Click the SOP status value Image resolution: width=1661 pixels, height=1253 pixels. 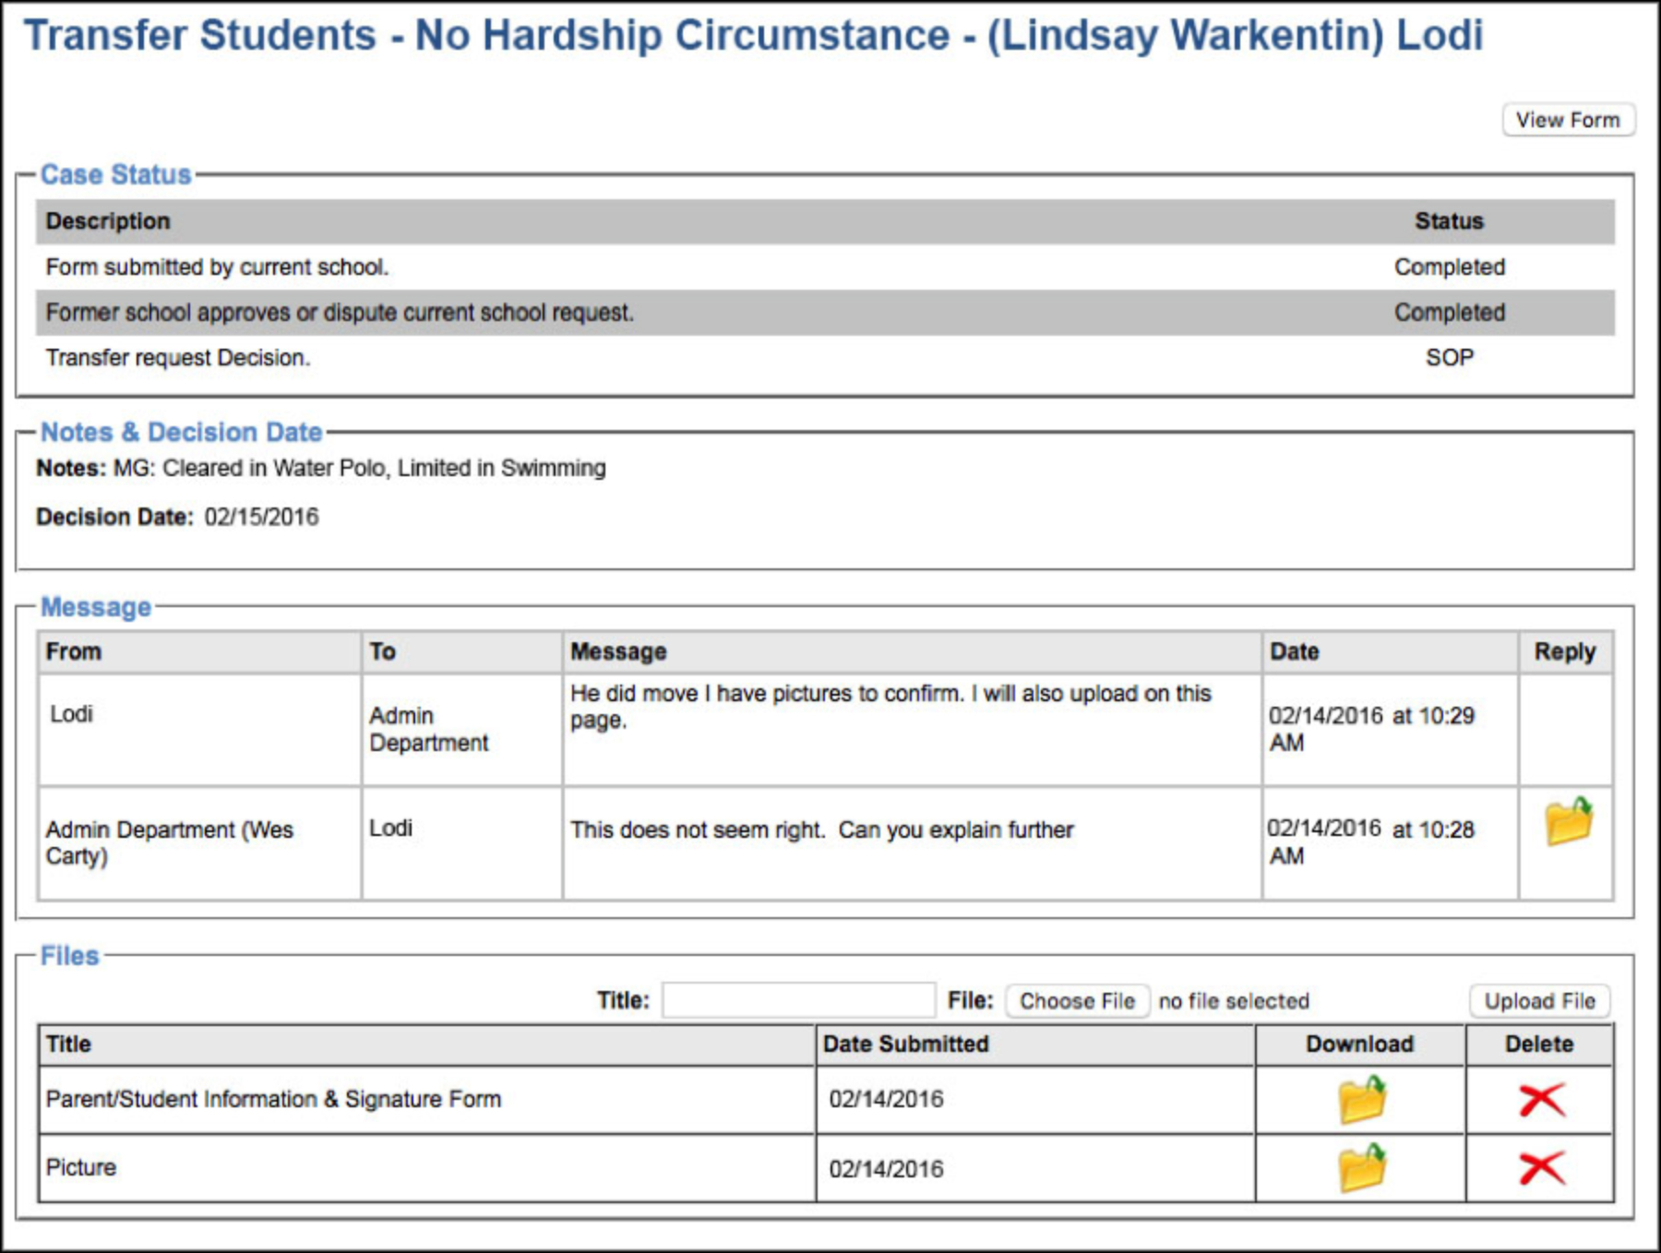(x=1450, y=358)
